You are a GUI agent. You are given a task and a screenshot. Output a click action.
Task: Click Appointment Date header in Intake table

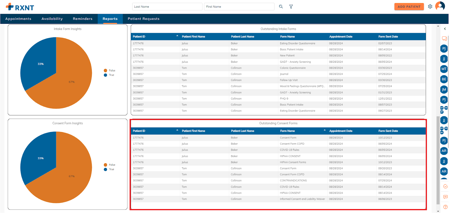coord(341,37)
